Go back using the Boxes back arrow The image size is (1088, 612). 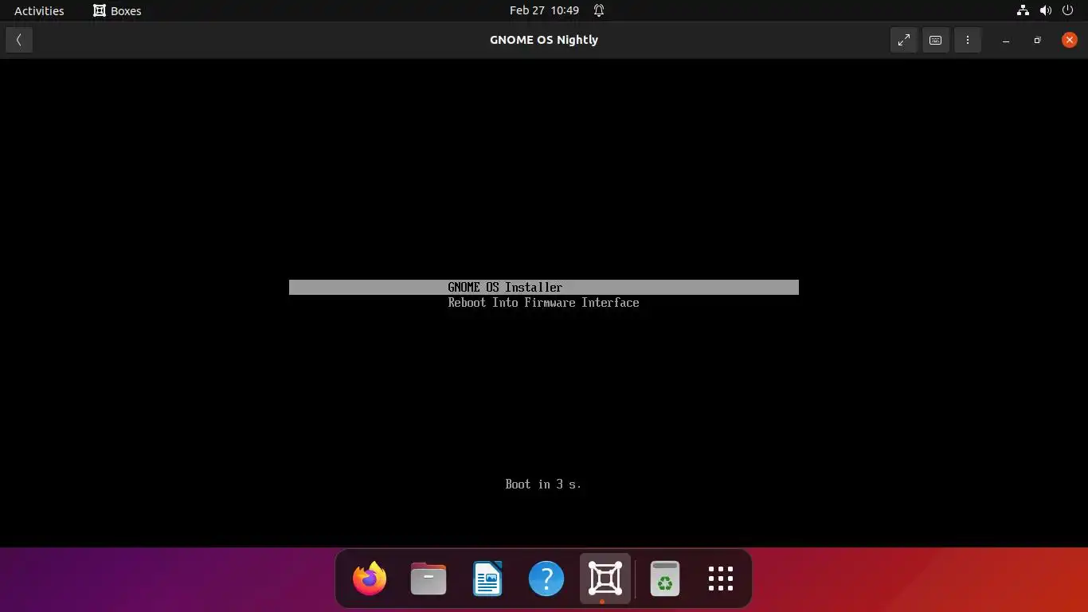(x=19, y=40)
